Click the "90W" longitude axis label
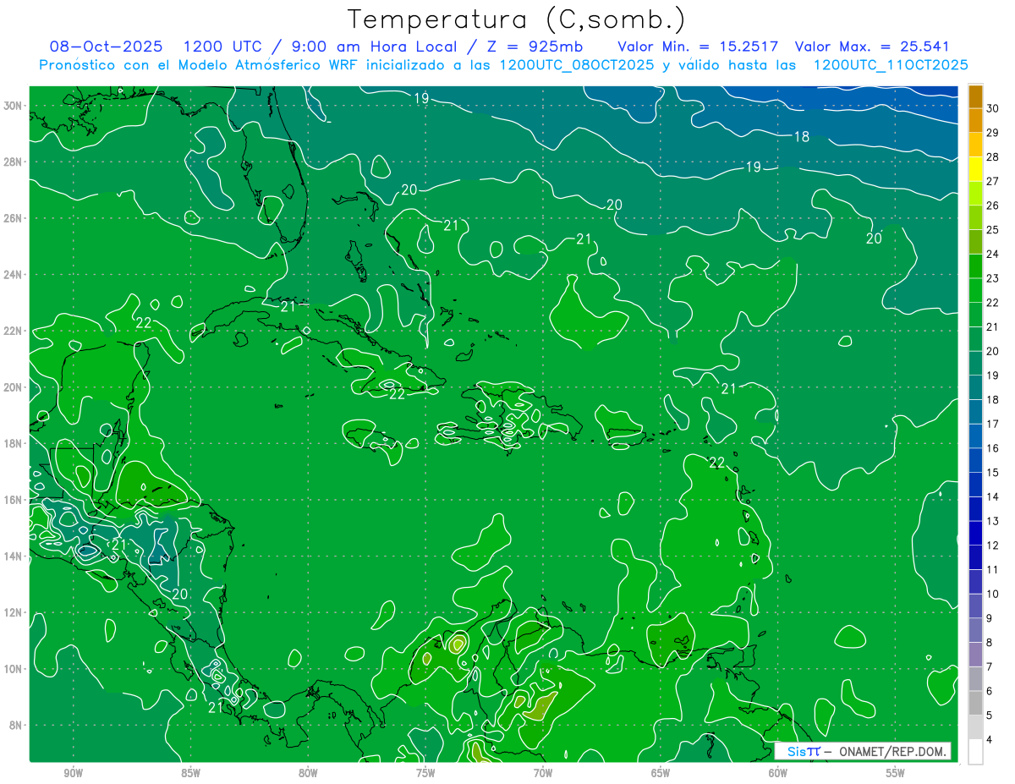Image resolution: width=1015 pixels, height=784 pixels. (73, 773)
